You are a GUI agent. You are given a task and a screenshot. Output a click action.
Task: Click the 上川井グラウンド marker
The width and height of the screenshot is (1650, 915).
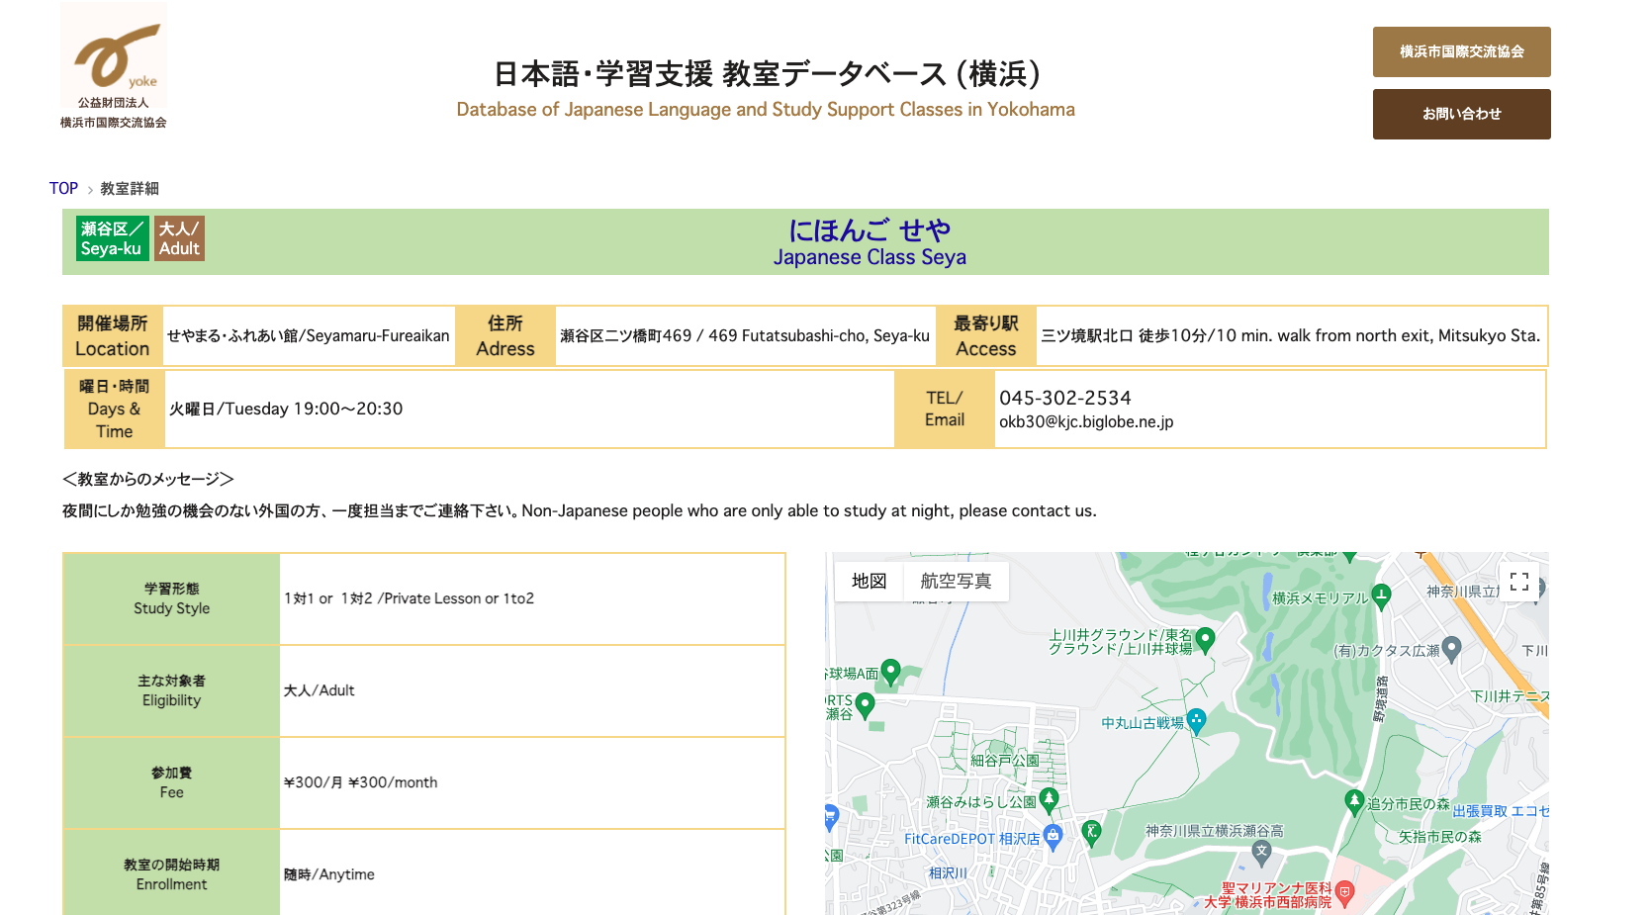[x=1204, y=637]
